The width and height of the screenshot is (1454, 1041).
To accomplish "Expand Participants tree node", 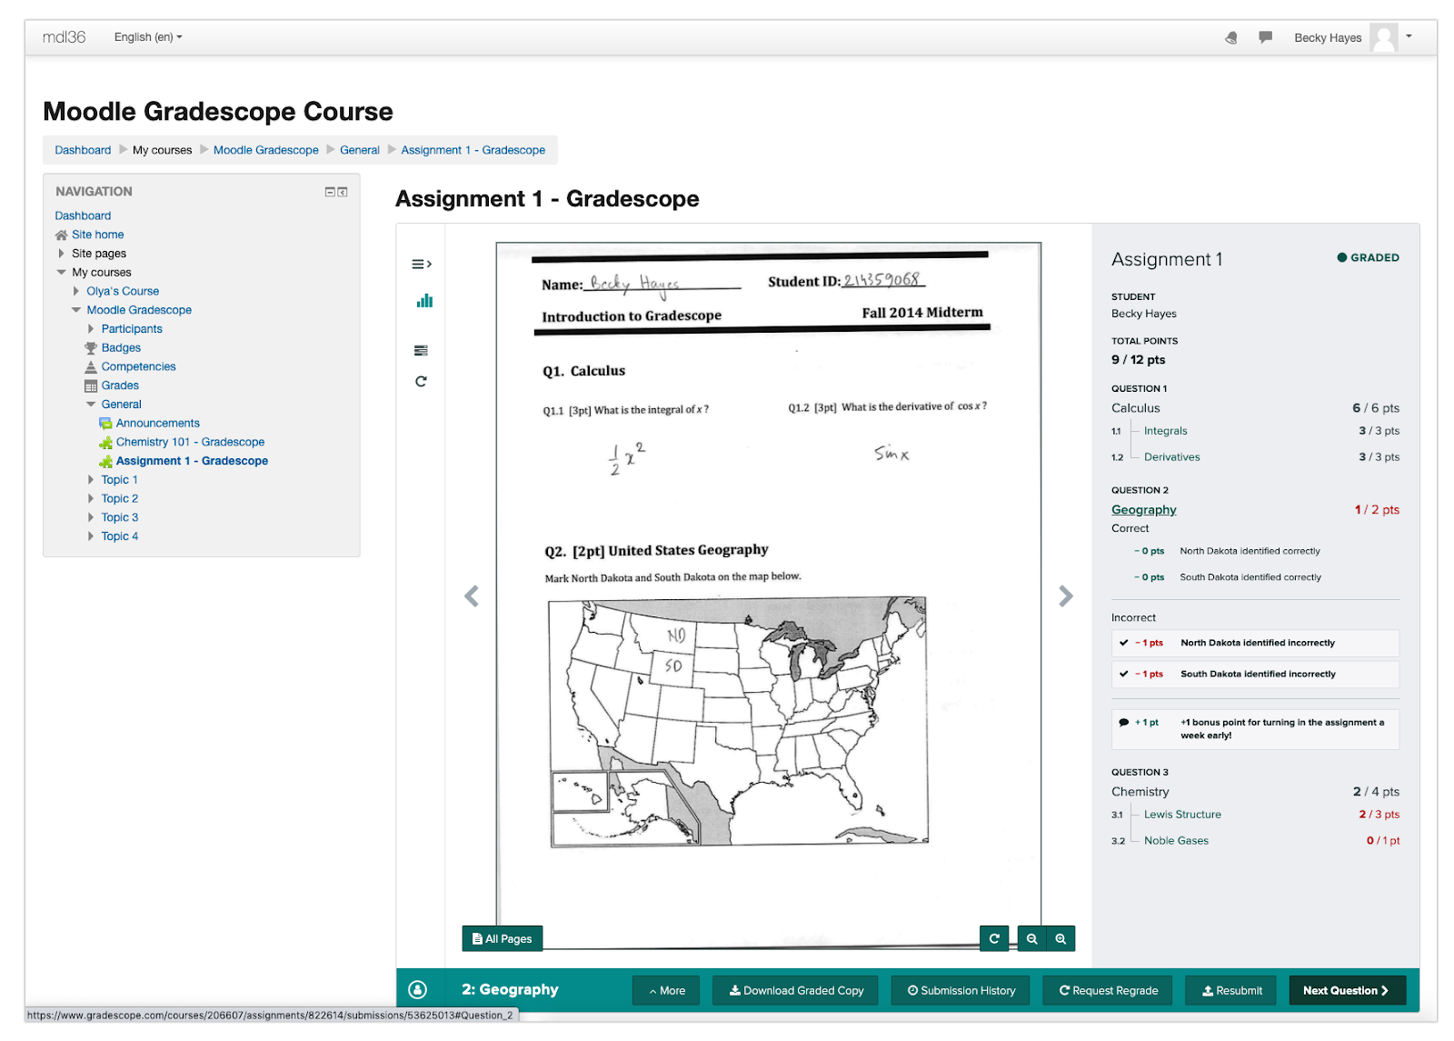I will pyautogui.click(x=91, y=329).
